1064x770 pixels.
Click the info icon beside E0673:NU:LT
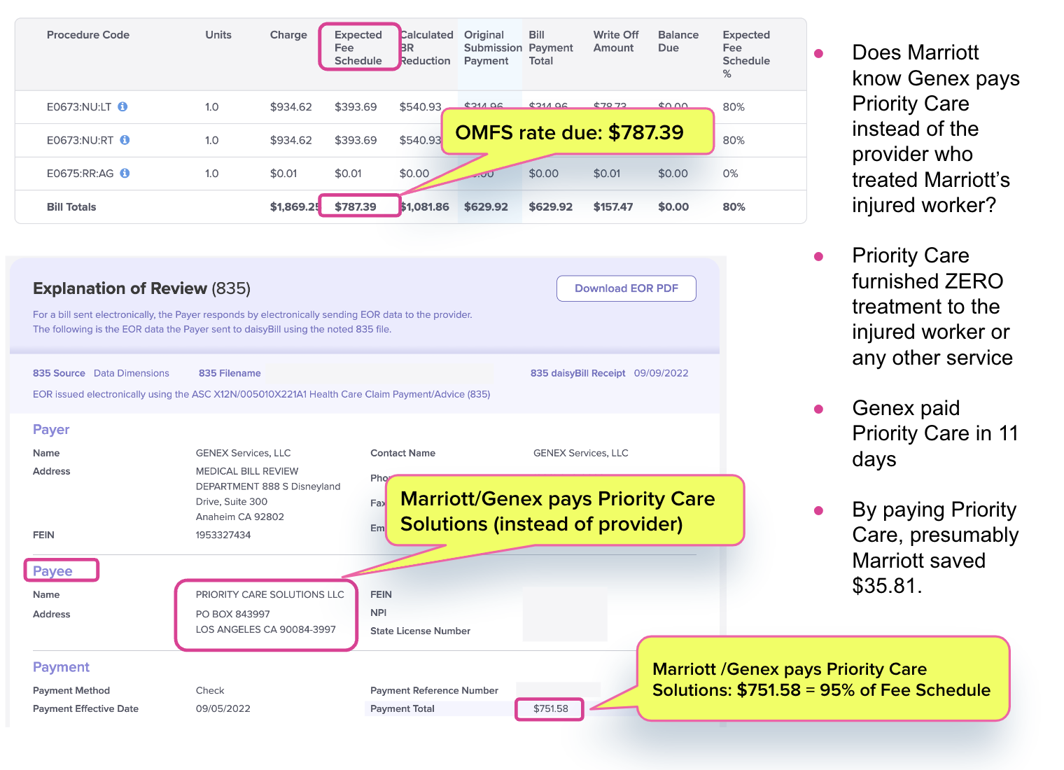pyautogui.click(x=122, y=106)
